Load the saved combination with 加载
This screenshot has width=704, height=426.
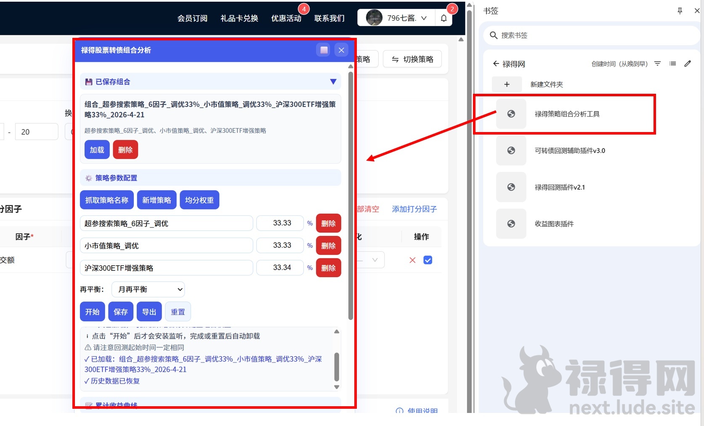click(97, 150)
